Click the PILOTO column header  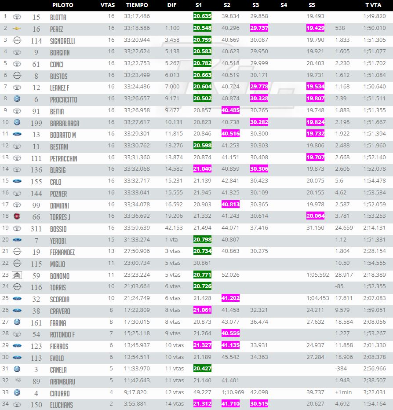tap(63, 5)
